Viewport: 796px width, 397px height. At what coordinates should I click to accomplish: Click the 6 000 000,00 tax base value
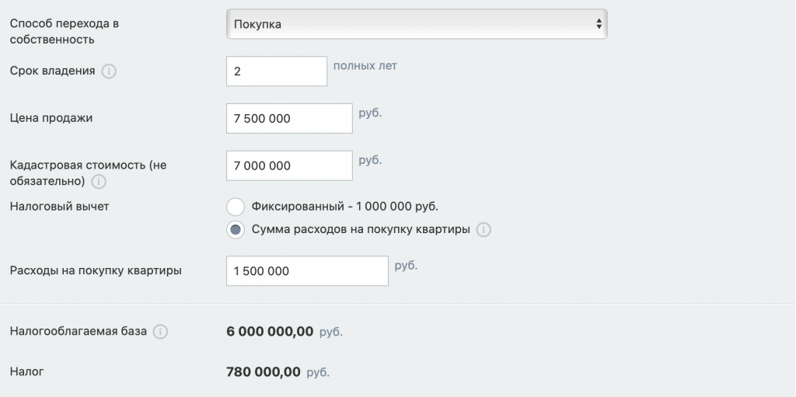[270, 332]
